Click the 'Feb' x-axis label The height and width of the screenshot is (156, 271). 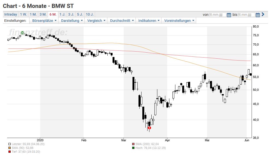click(84, 140)
